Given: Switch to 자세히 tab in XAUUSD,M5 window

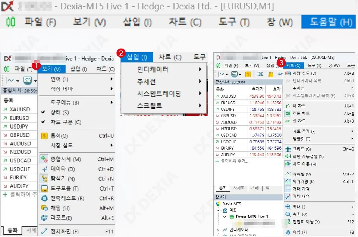Looking at the screenshot, I should pos(239,188).
